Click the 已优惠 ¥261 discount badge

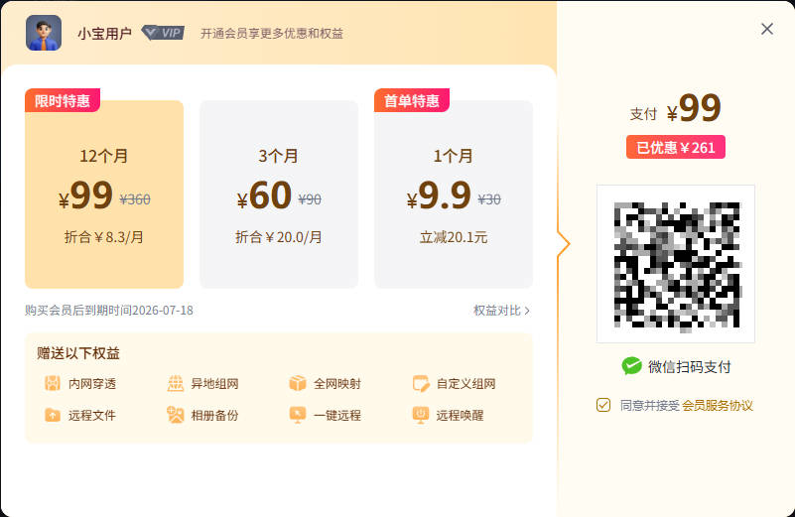pyautogui.click(x=675, y=147)
